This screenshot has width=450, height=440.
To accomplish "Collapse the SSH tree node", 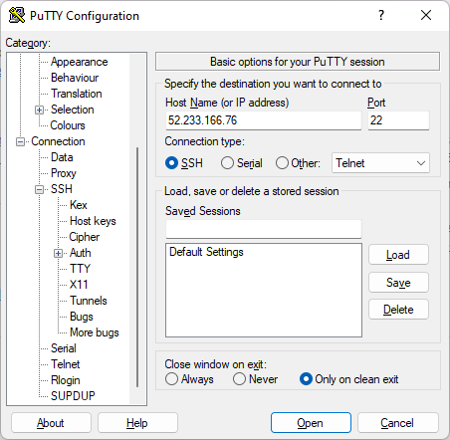I will coord(39,190).
